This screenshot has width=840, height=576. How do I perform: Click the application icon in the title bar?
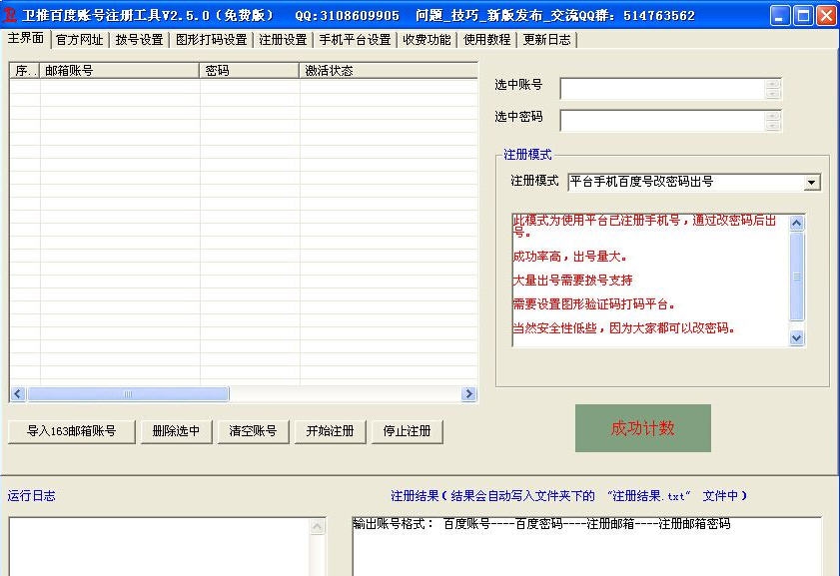[10, 14]
